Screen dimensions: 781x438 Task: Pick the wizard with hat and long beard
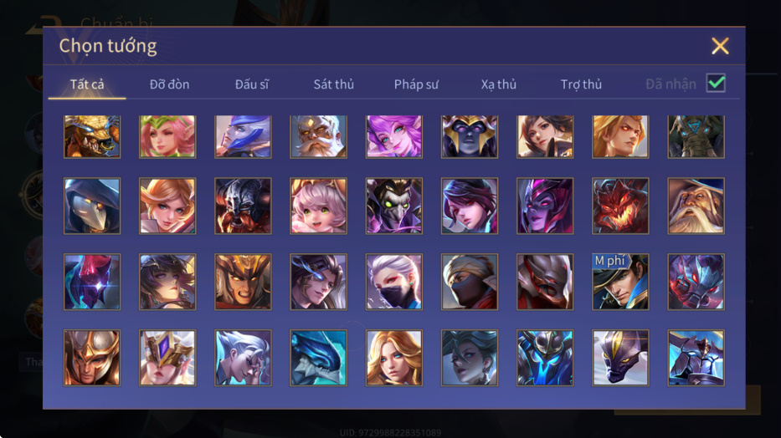[696, 206]
